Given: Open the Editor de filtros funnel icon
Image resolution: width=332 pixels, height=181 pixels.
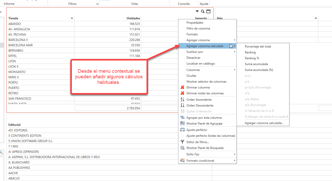Looking at the screenshot, I should [x=182, y=142].
